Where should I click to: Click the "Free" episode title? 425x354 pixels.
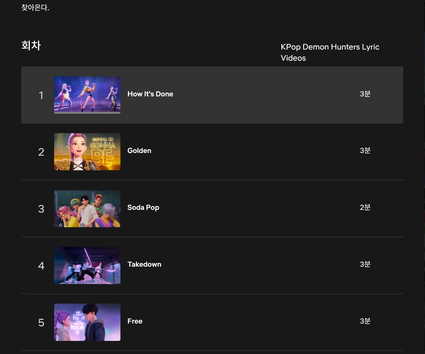(135, 321)
